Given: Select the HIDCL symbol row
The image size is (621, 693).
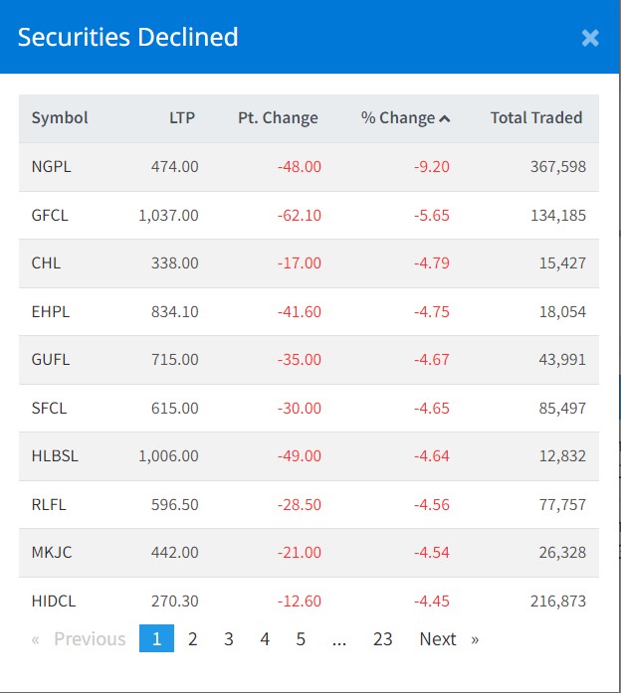Looking at the screenshot, I should click(x=54, y=601).
